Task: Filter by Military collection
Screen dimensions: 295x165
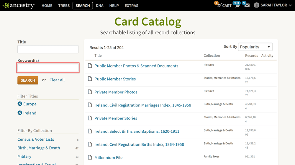Action: [x=24, y=156]
